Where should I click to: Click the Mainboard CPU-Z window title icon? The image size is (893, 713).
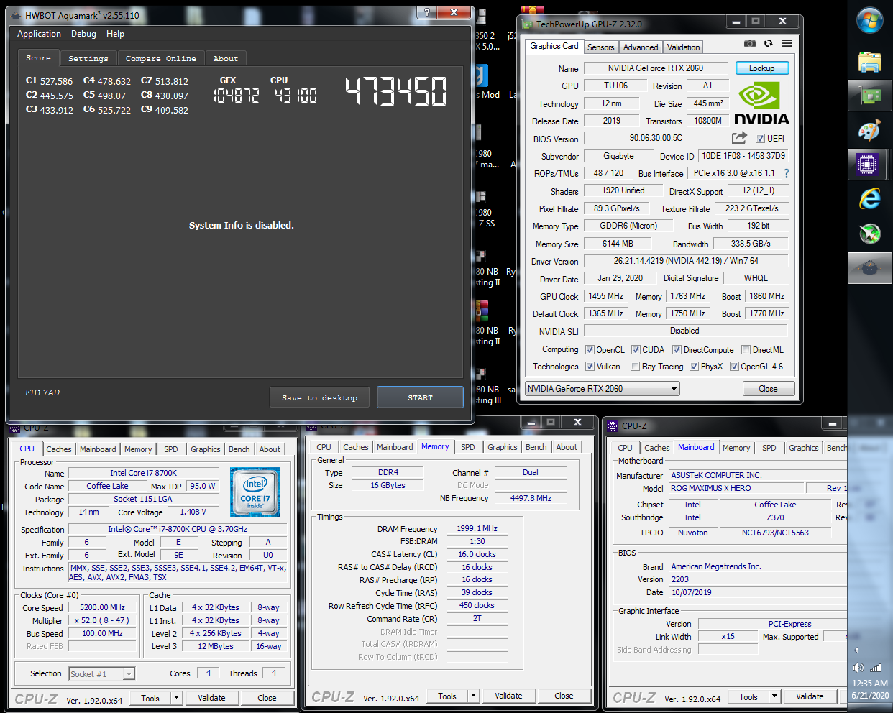pos(613,425)
